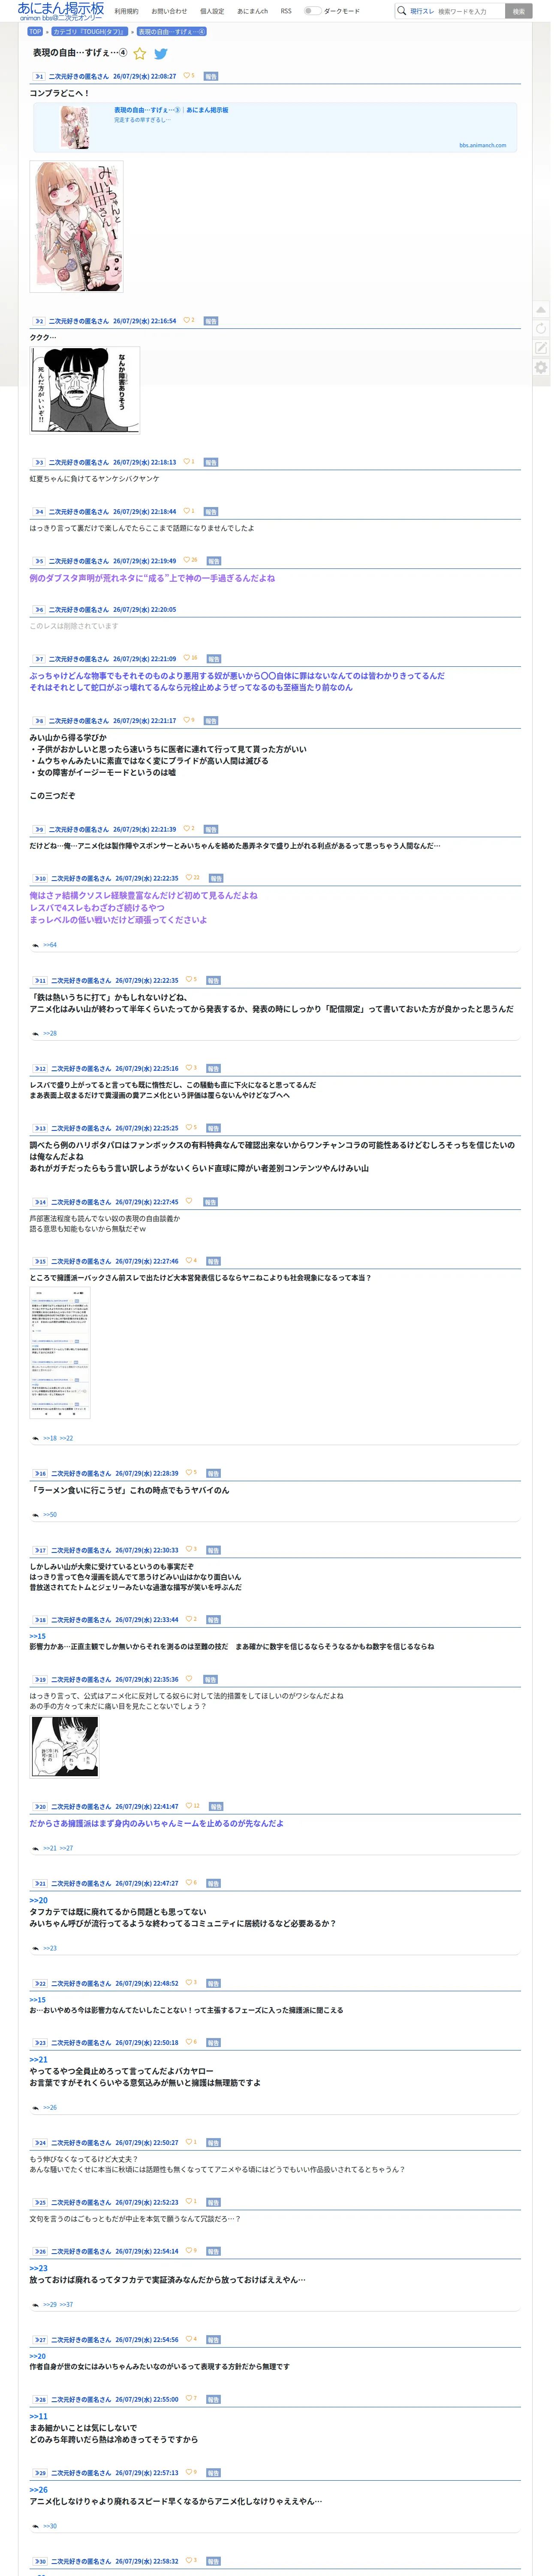
Task: Like post 7 with its heart icon
Action: 187,659
